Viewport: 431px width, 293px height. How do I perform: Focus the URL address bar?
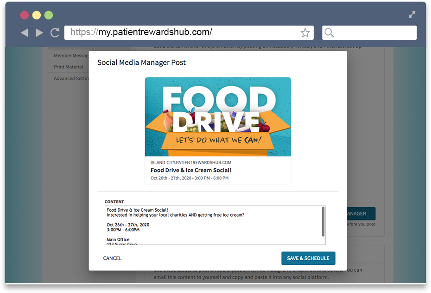tap(189, 33)
